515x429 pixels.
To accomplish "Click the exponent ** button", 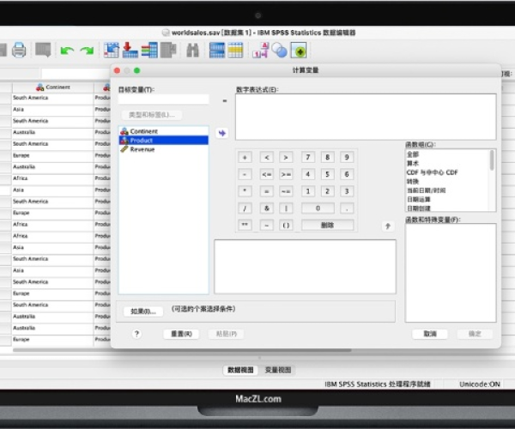I will pyautogui.click(x=245, y=225).
